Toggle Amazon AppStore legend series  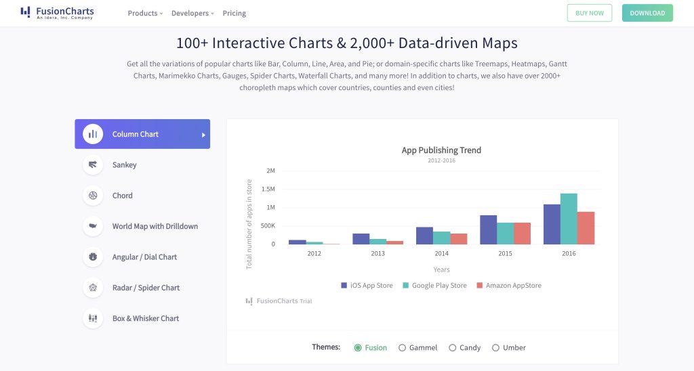point(509,285)
